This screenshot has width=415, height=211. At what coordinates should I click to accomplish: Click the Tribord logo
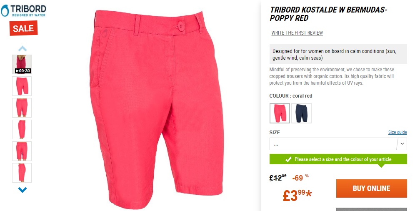click(23, 11)
